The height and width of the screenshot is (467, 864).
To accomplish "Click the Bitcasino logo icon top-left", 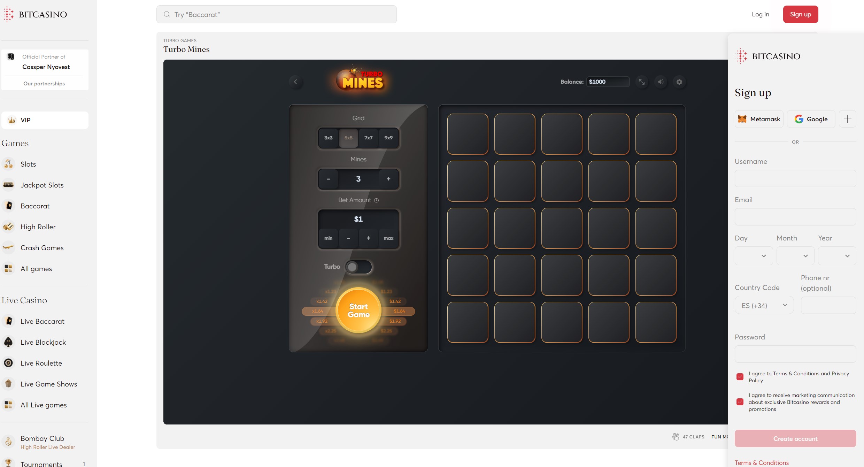I will (9, 14).
